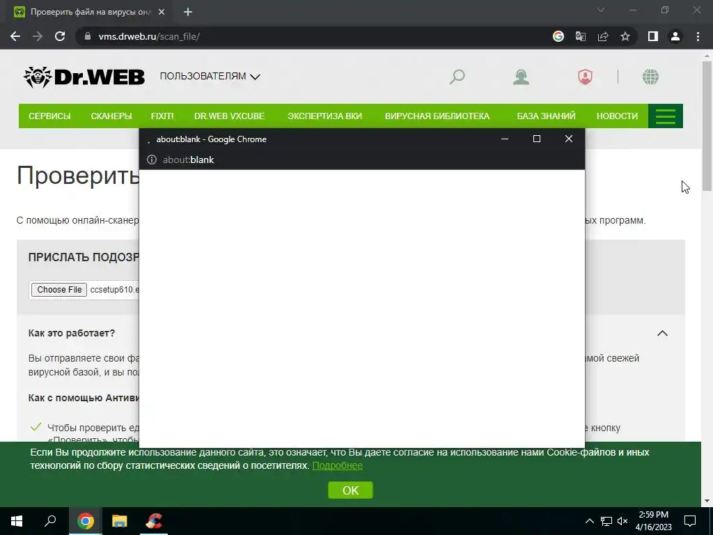Click the about:blank URL in popup
This screenshot has height=535, width=713.
[x=188, y=160]
